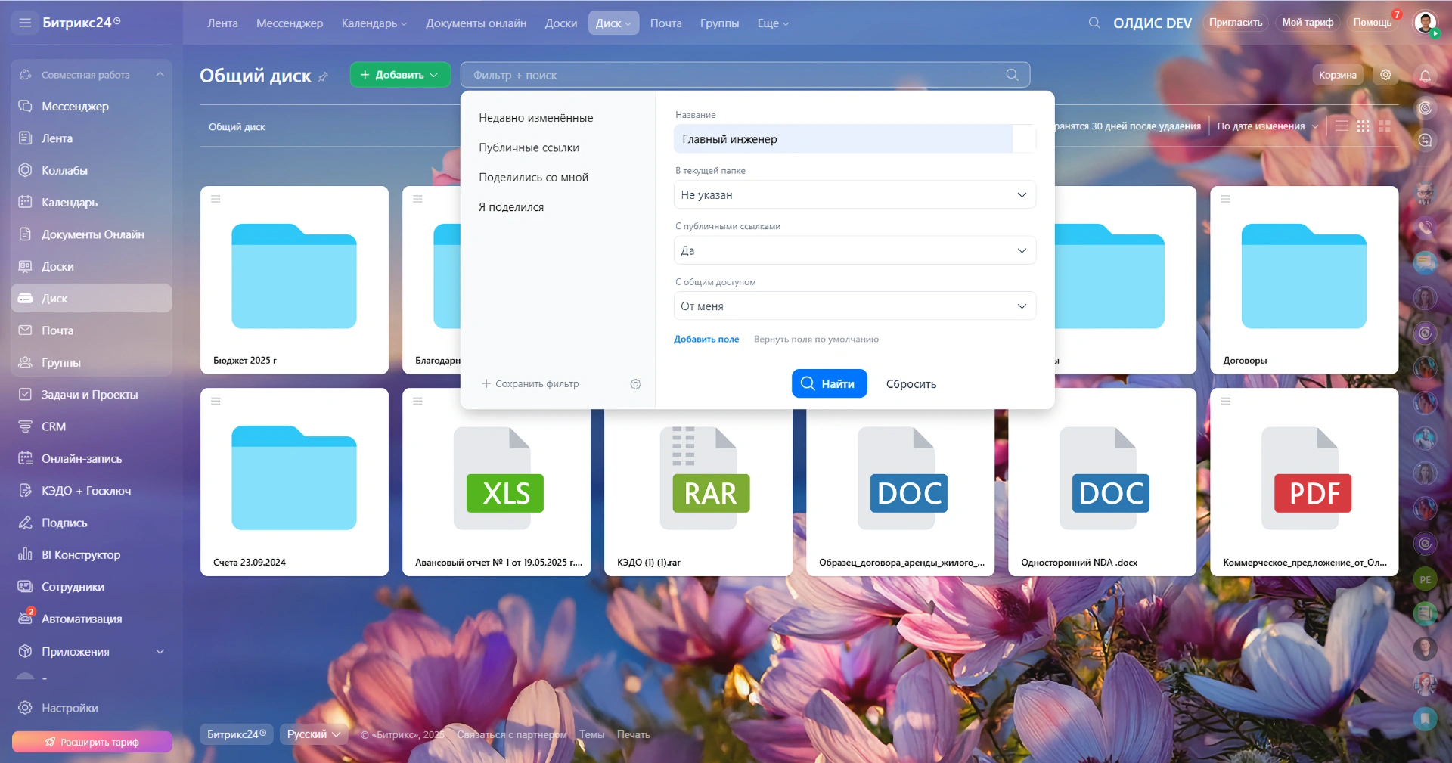Click the hamburger menu icon near Битрикс24
Viewport: 1452px width, 763px height.
(25, 23)
